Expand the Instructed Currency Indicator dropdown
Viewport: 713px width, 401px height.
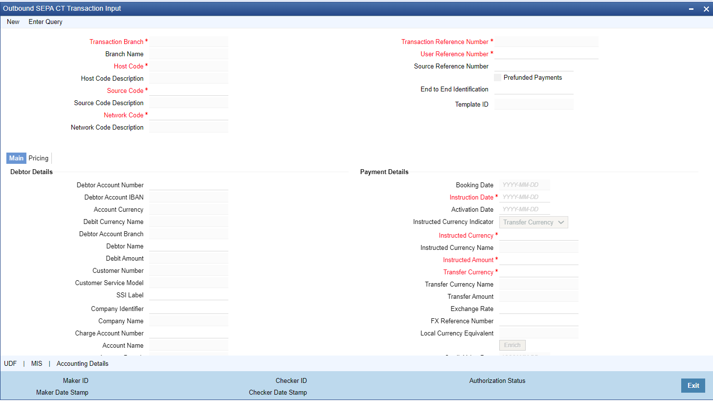point(534,222)
